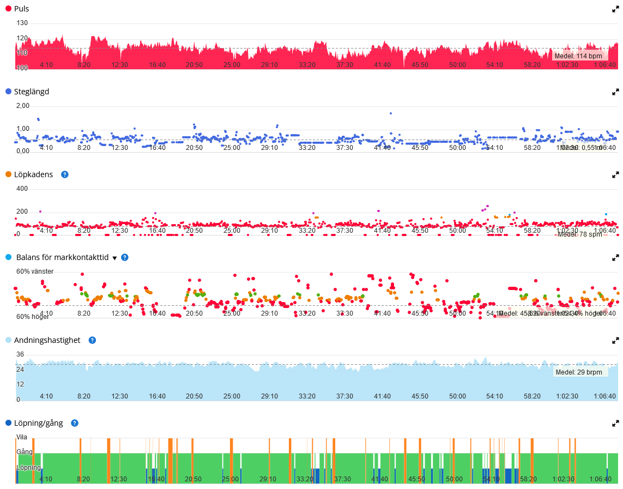623x489 pixels.
Task: Show help for Balans för markkontakttid
Action: 125,257
